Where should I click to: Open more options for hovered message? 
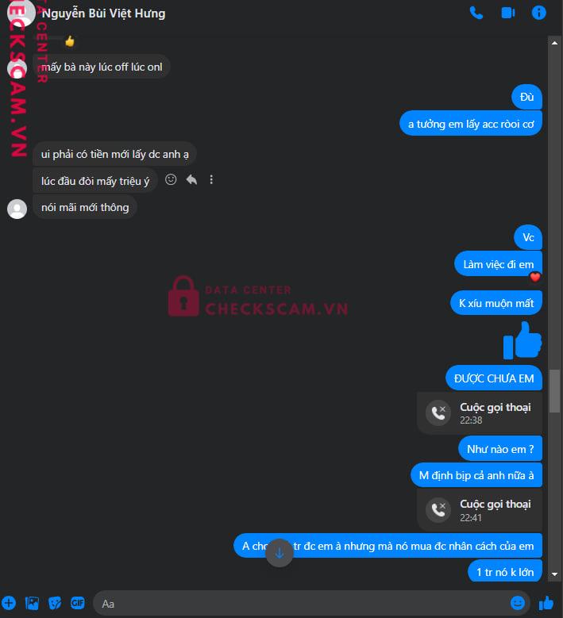point(211,180)
